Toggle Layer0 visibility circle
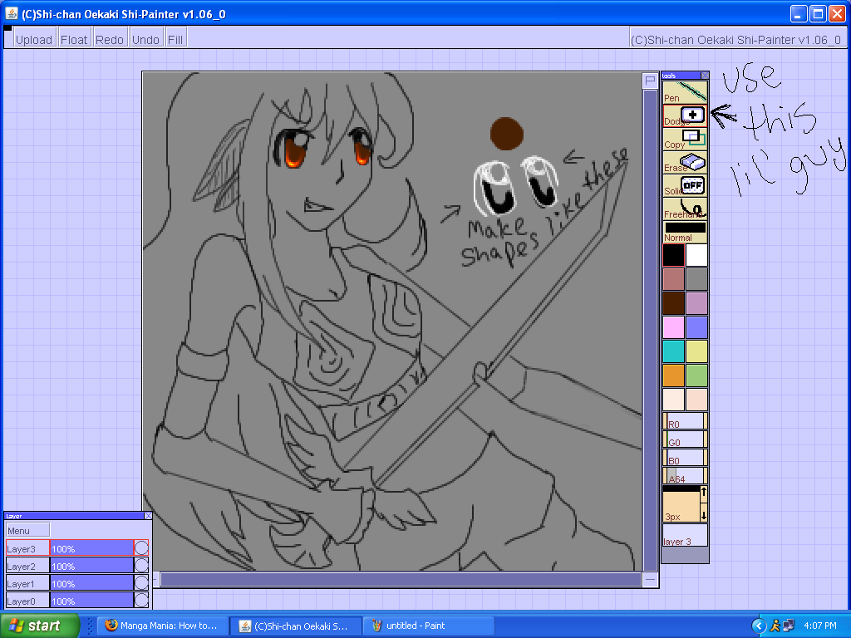The height and width of the screenshot is (638, 851). pos(141,601)
